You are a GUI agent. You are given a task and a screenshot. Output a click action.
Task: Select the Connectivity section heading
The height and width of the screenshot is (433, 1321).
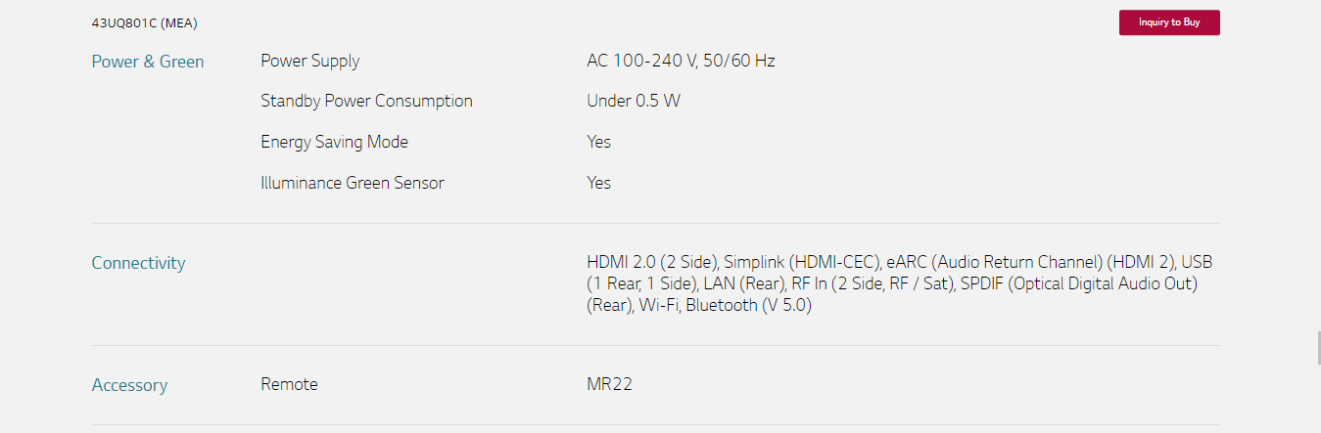pos(138,263)
